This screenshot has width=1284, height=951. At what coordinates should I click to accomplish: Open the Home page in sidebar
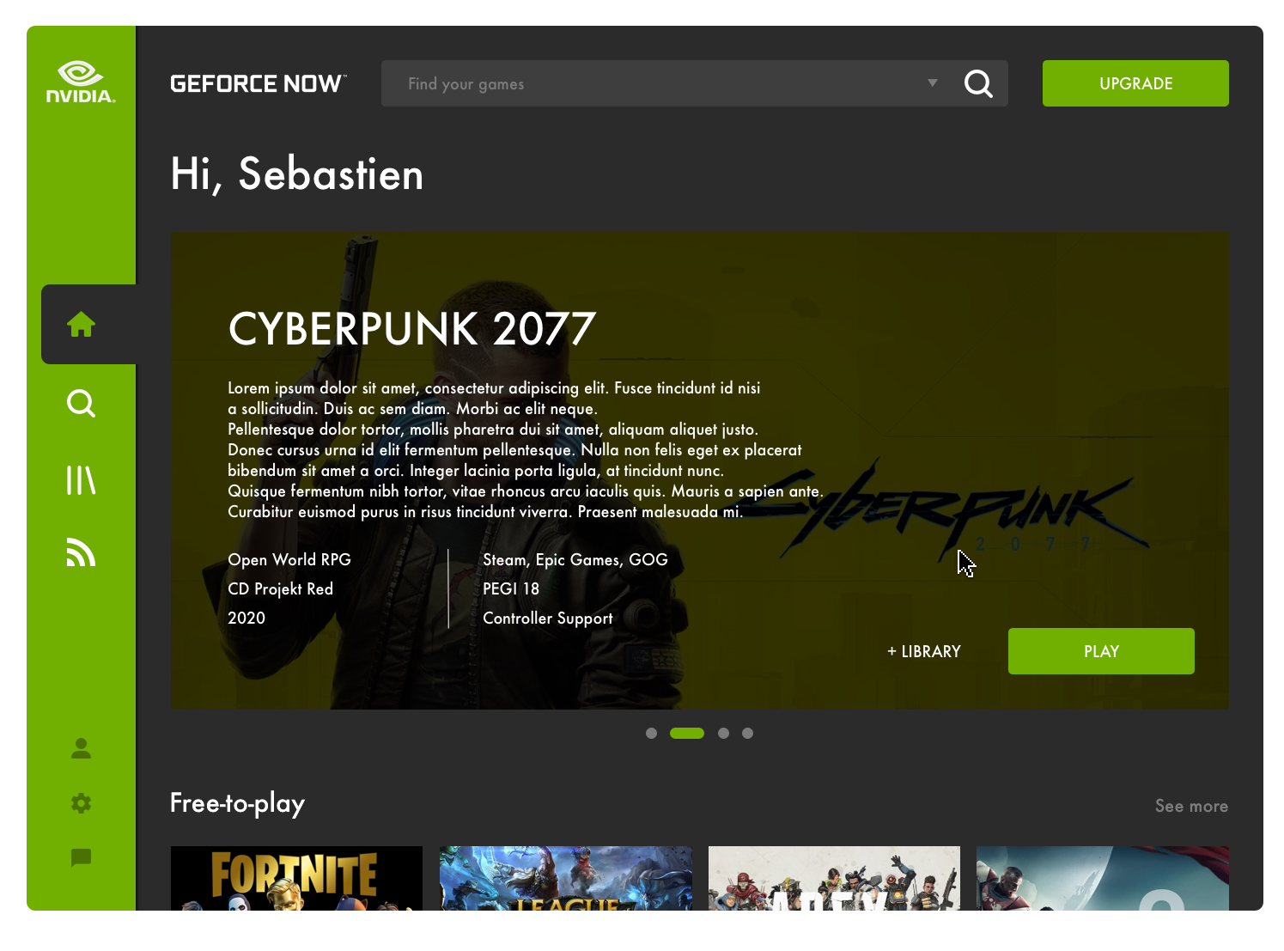click(x=82, y=325)
